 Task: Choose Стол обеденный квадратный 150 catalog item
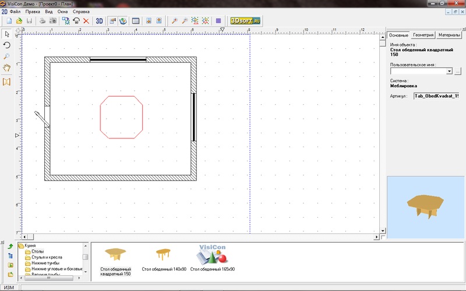coord(115,261)
